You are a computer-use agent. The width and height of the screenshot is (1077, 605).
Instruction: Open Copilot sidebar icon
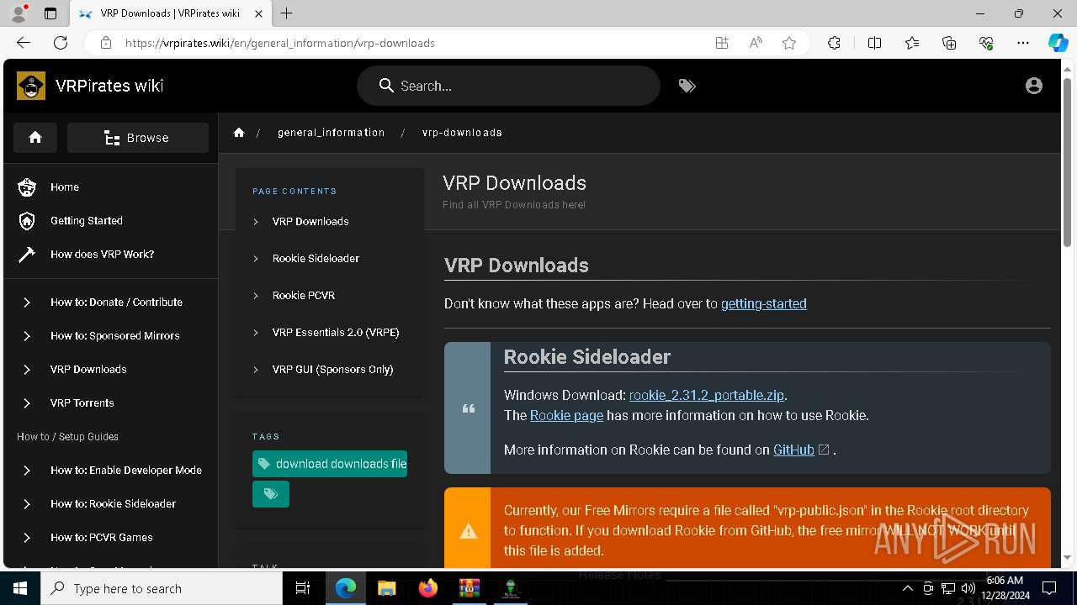1058,43
